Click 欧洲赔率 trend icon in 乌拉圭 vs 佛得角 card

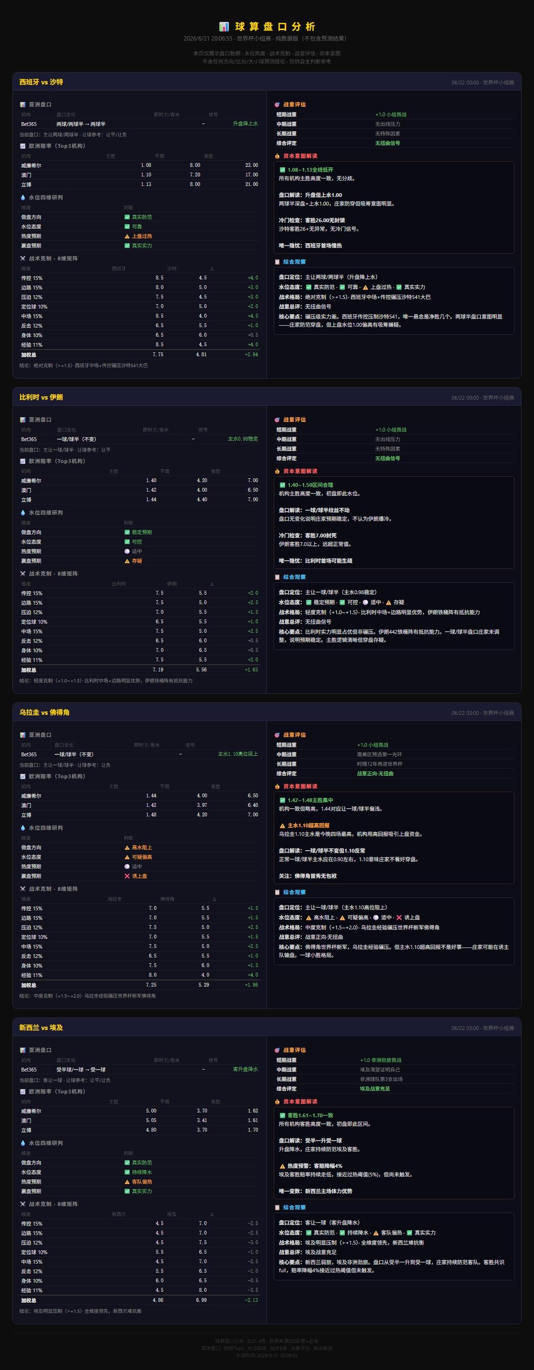click(x=22, y=777)
